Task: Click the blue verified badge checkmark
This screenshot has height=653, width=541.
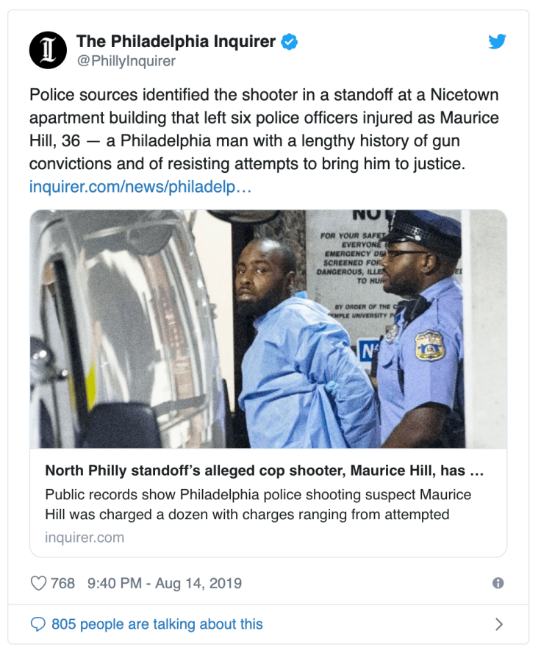Action: pyautogui.click(x=290, y=42)
